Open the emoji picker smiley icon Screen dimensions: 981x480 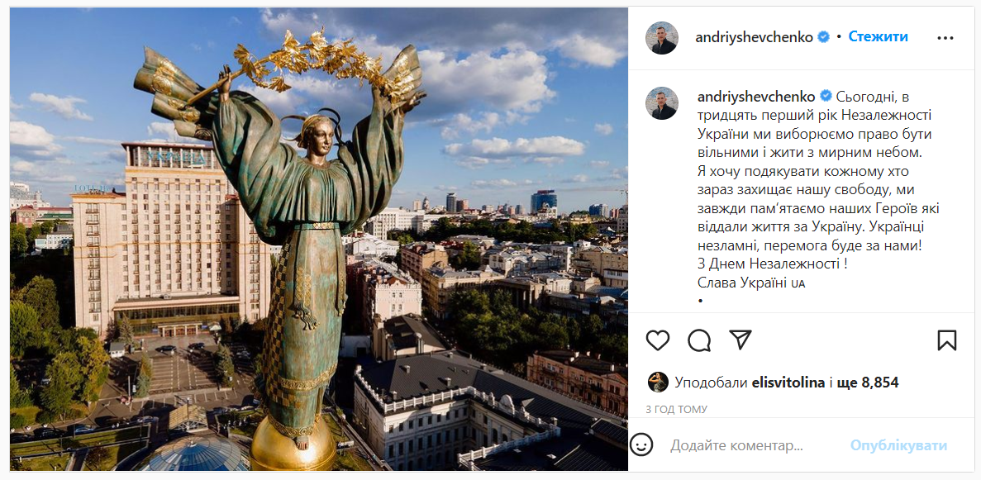click(x=641, y=445)
